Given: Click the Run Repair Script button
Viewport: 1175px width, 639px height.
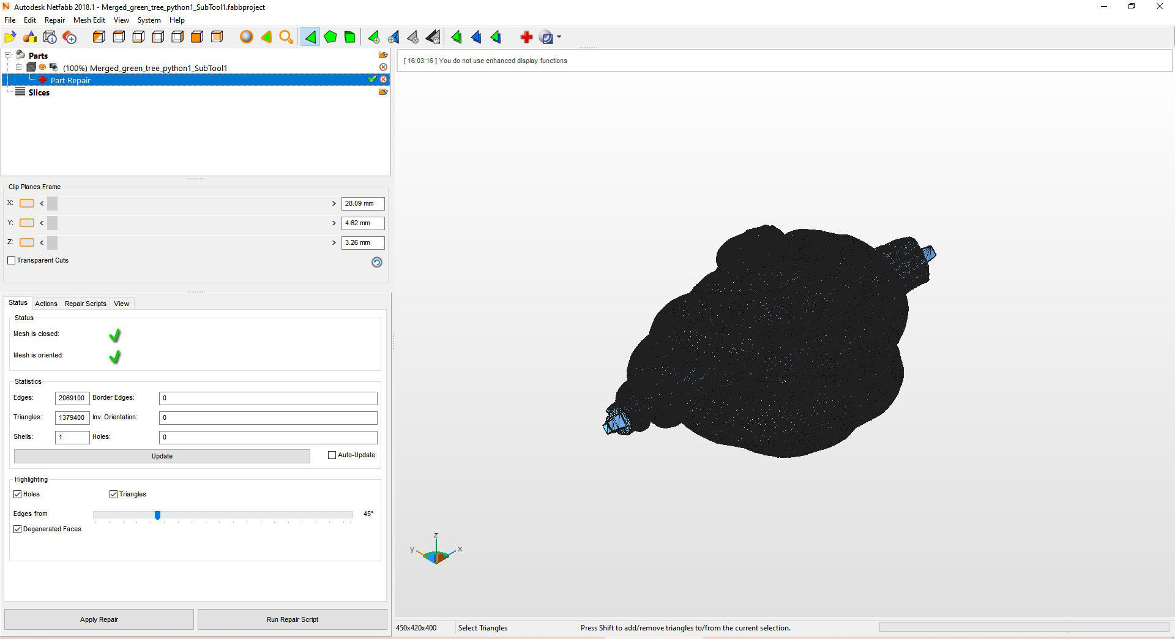Looking at the screenshot, I should tap(293, 619).
